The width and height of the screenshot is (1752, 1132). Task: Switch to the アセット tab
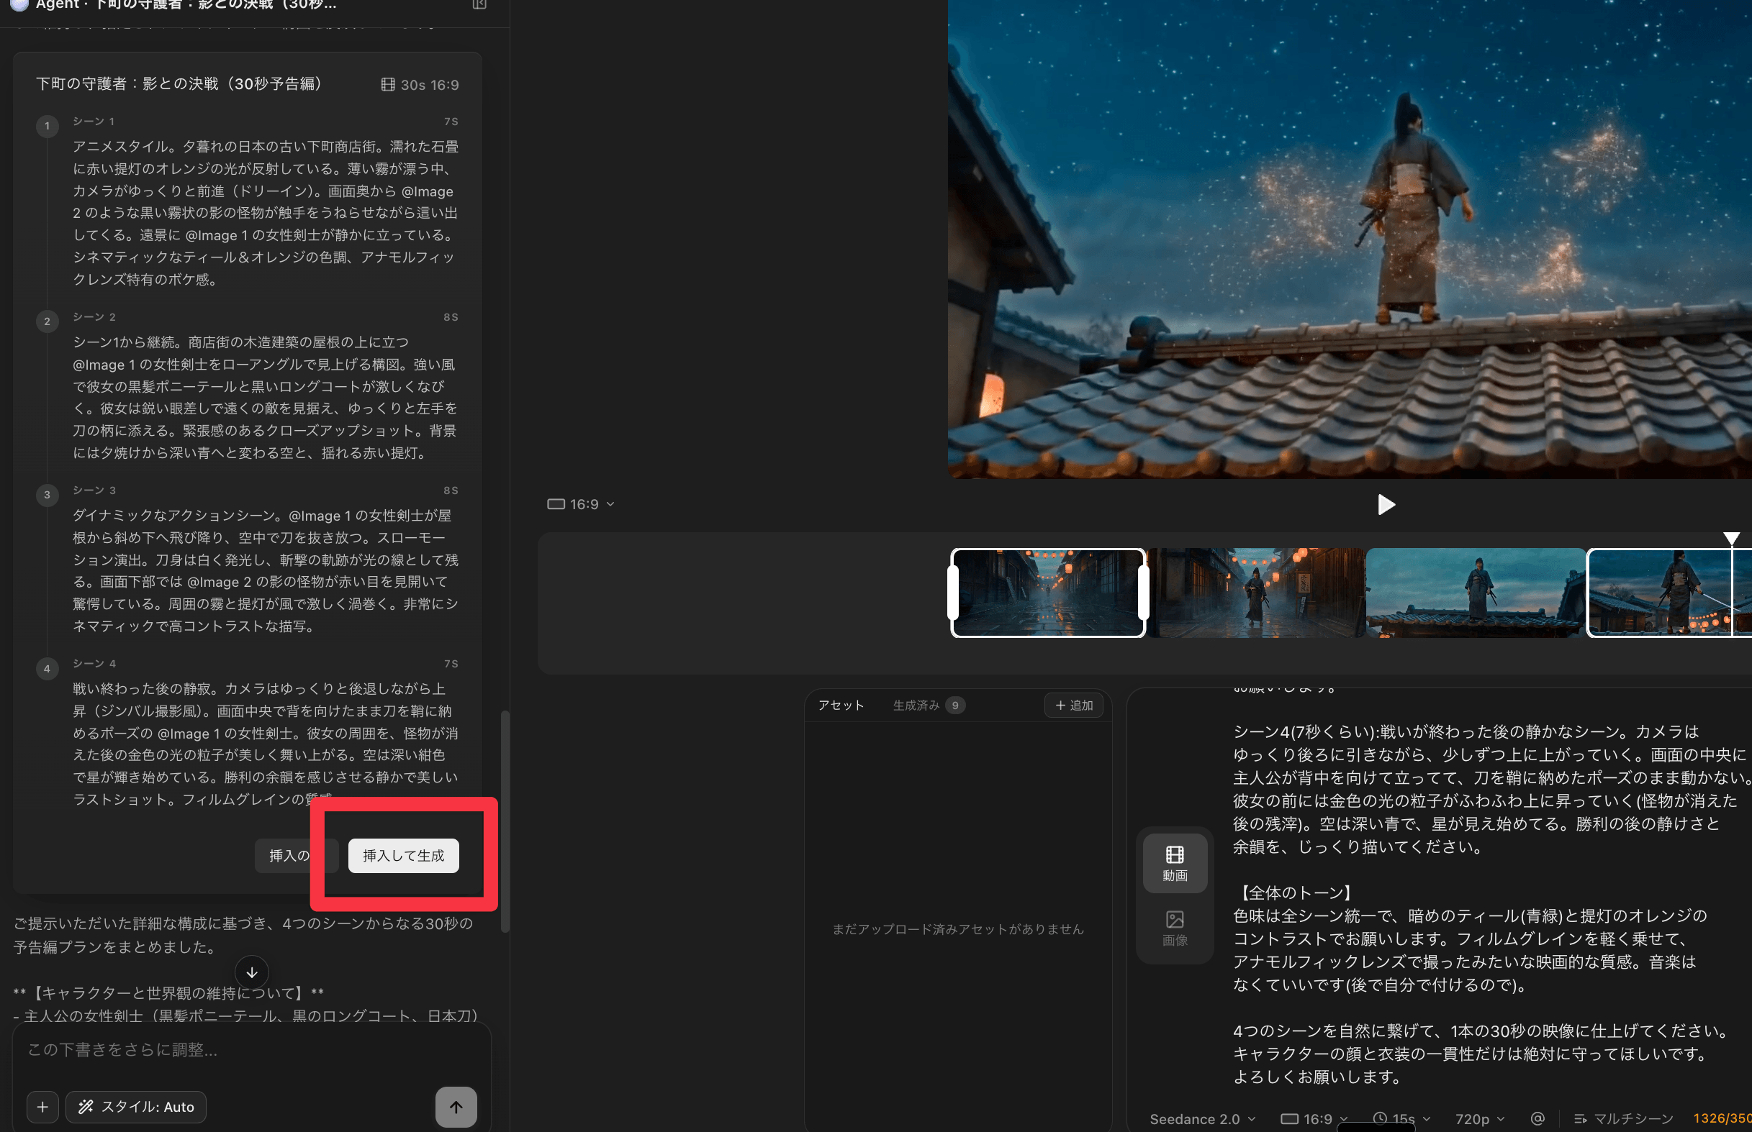[840, 705]
